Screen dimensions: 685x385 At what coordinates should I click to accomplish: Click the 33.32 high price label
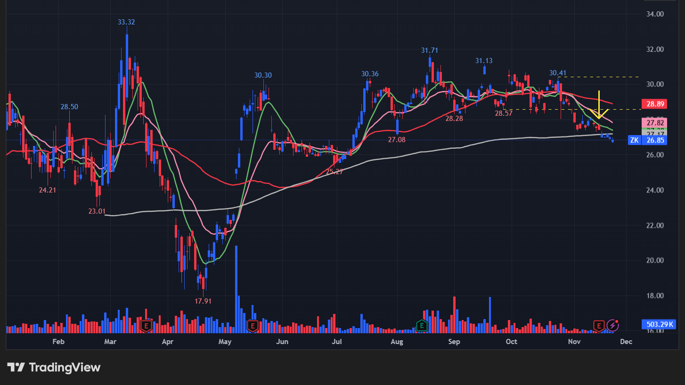pos(126,22)
